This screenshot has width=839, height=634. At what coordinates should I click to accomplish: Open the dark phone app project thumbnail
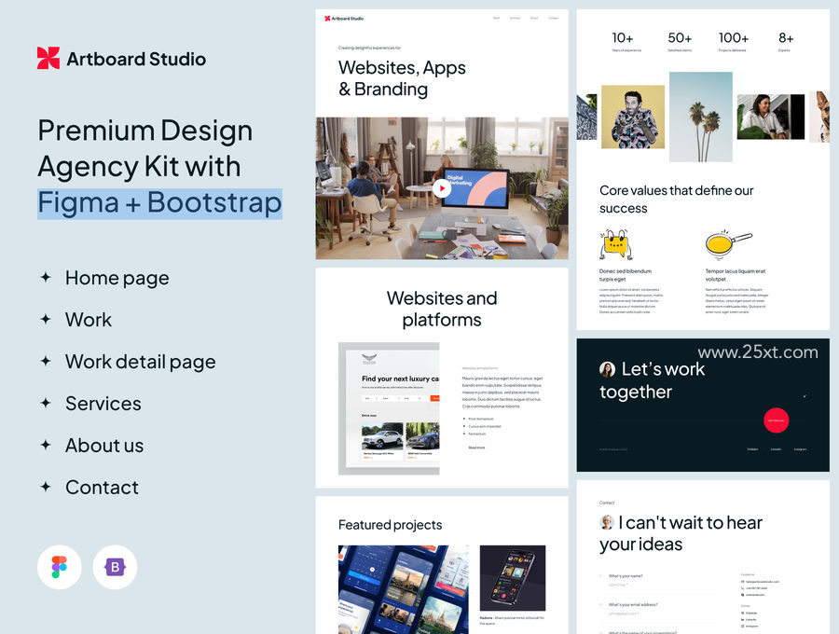(x=513, y=578)
